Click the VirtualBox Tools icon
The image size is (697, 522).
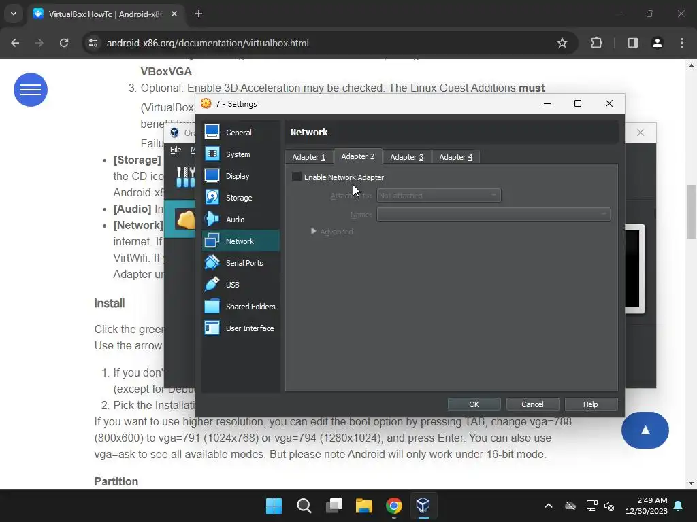pos(185,177)
